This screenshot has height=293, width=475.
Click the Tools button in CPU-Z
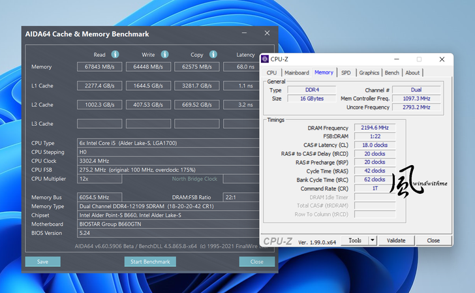point(355,240)
